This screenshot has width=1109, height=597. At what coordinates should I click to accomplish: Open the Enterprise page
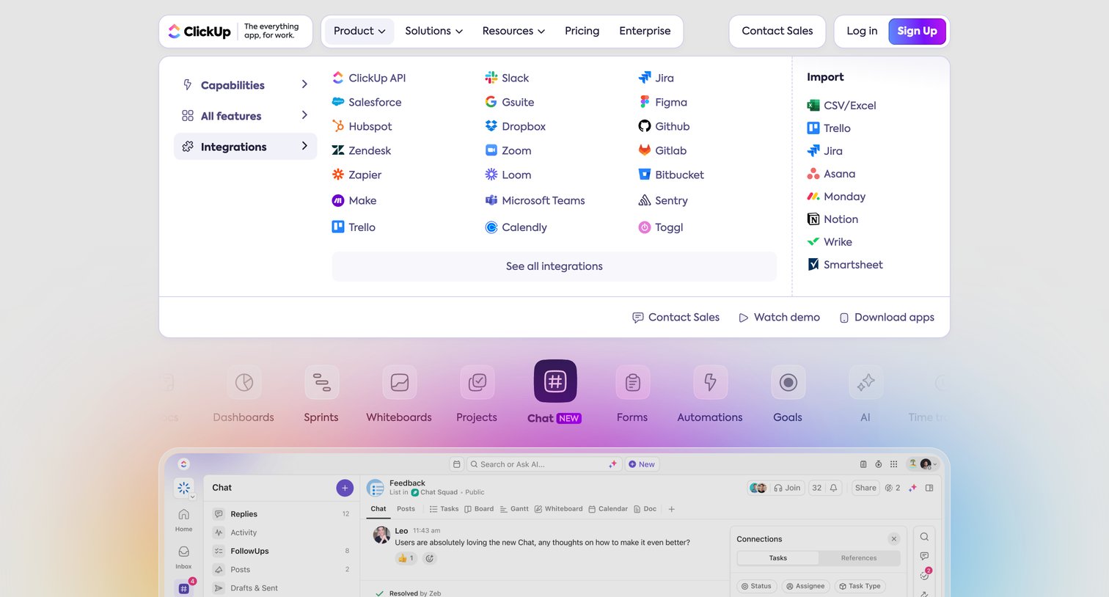(645, 31)
